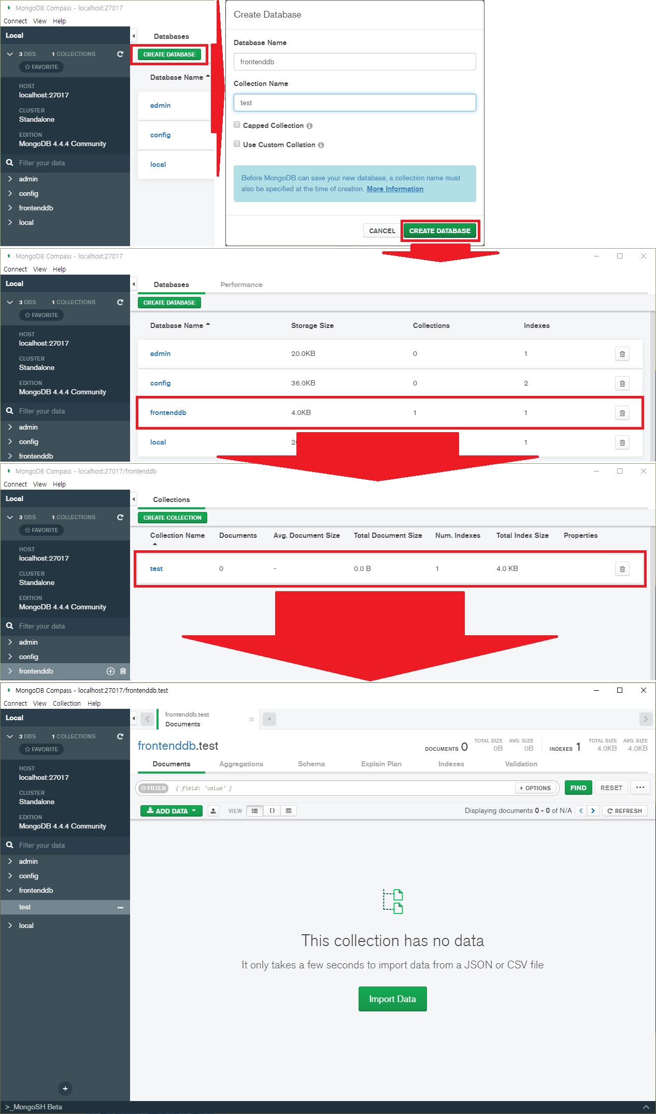Select the test collection in the sidebar tree
Viewport: 656px width, 1114px height.
(x=65, y=907)
